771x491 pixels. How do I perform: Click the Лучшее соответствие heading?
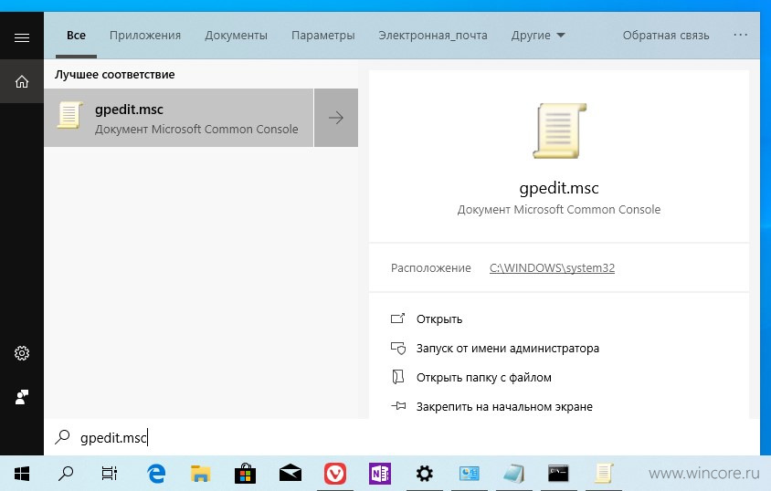coord(114,75)
